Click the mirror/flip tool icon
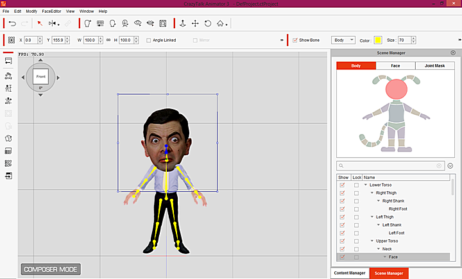 53,23
